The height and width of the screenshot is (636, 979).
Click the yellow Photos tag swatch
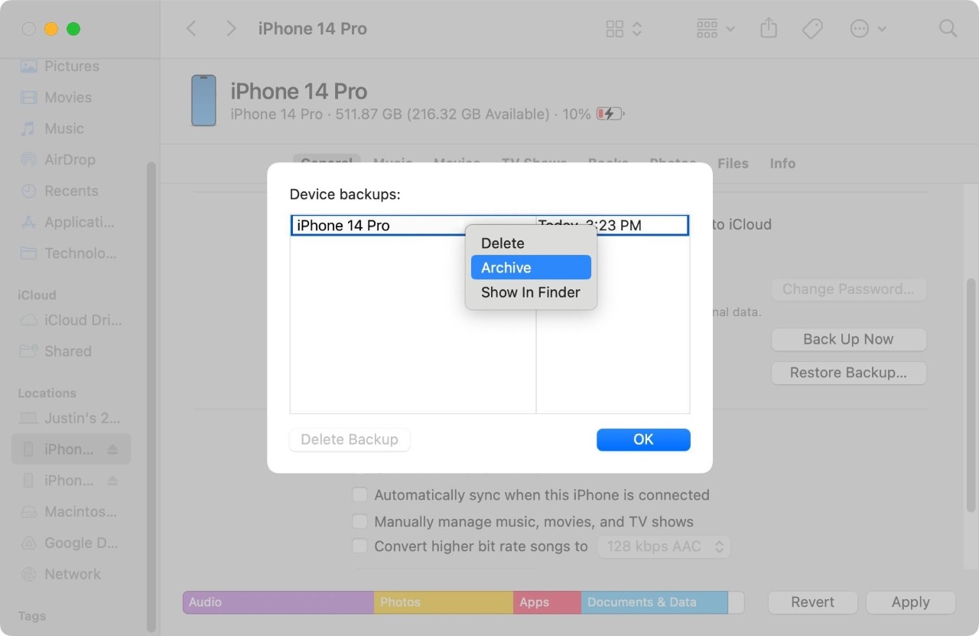pos(444,602)
